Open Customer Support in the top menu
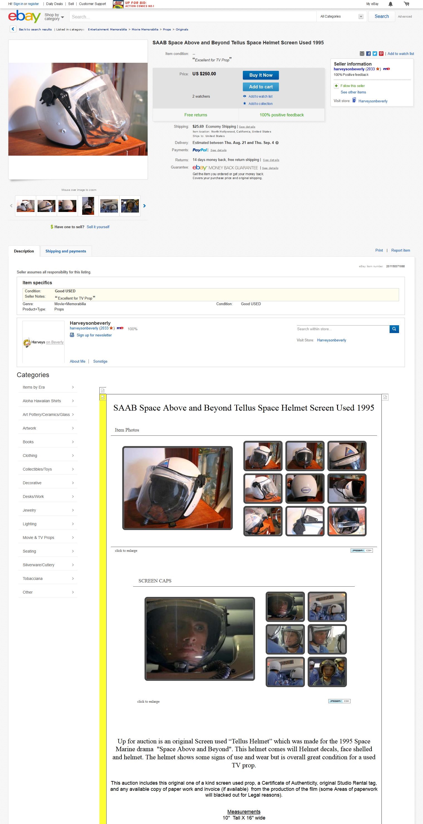The image size is (423, 824). (x=92, y=4)
